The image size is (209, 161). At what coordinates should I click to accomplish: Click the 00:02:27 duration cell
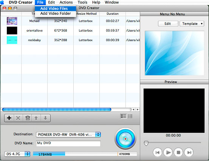coord(113,21)
